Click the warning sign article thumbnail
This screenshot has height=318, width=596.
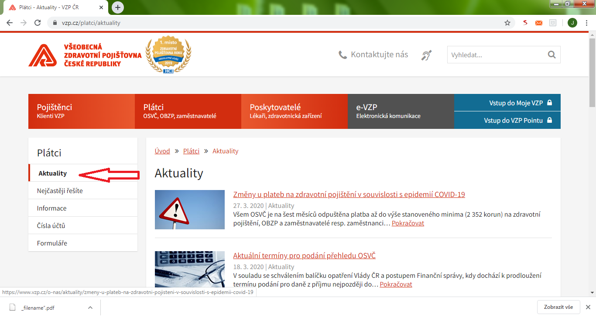click(190, 210)
